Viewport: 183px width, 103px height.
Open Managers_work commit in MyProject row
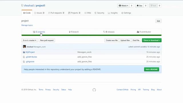84,52
